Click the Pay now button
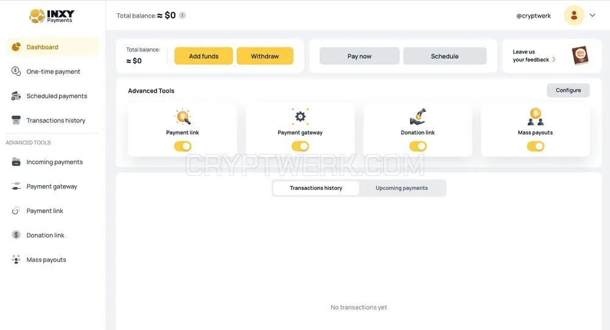This screenshot has height=330, width=610. 359,56
